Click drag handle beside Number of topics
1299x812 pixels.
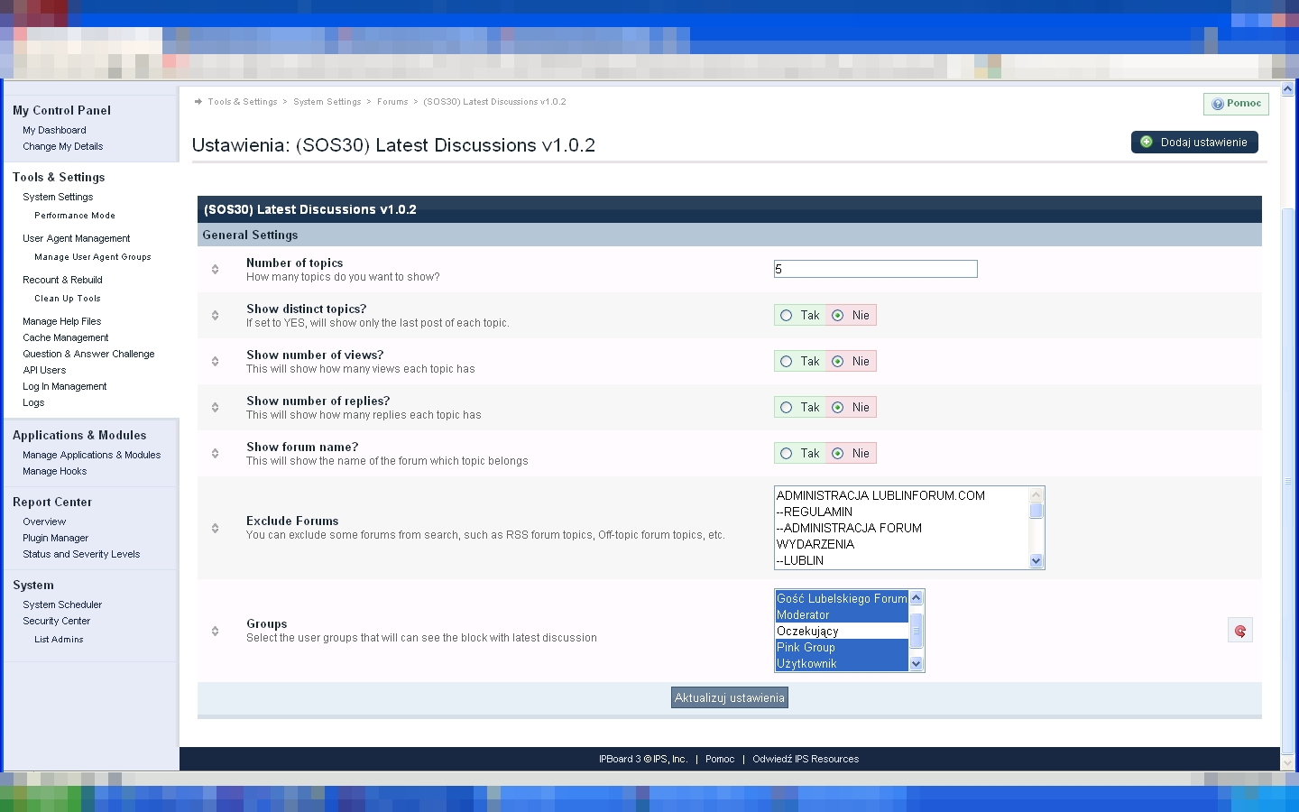click(215, 269)
